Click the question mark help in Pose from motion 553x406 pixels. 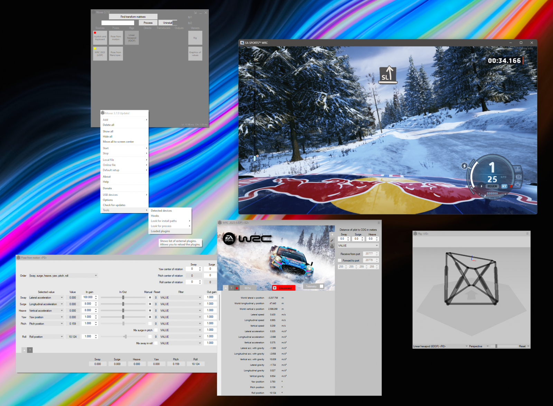click(x=30, y=350)
